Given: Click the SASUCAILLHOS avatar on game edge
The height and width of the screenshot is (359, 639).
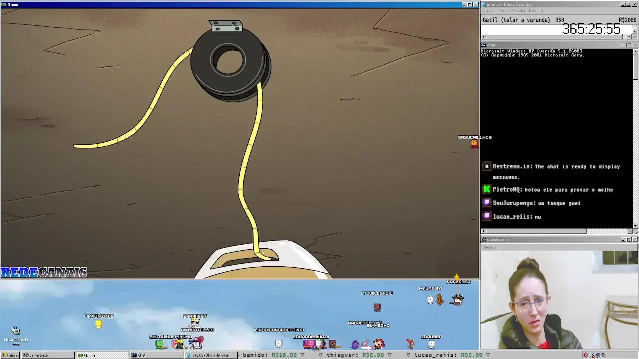Looking at the screenshot, I should [x=474, y=144].
